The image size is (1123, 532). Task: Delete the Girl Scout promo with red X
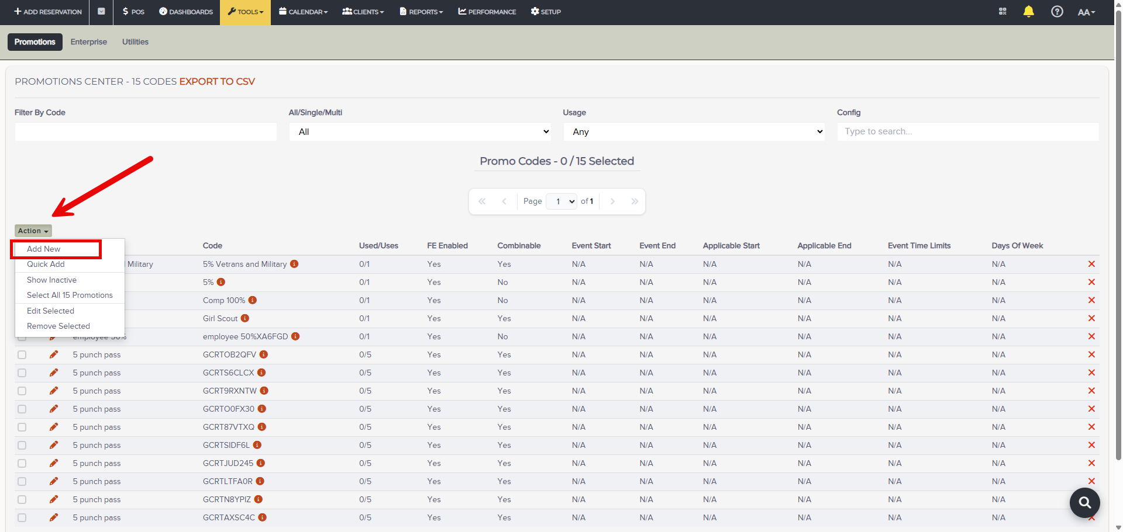(x=1091, y=318)
